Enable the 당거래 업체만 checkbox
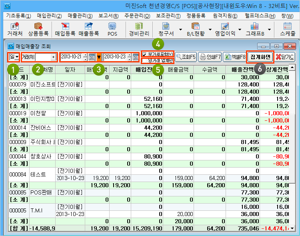This screenshot has width=300, height=236. 144,61
